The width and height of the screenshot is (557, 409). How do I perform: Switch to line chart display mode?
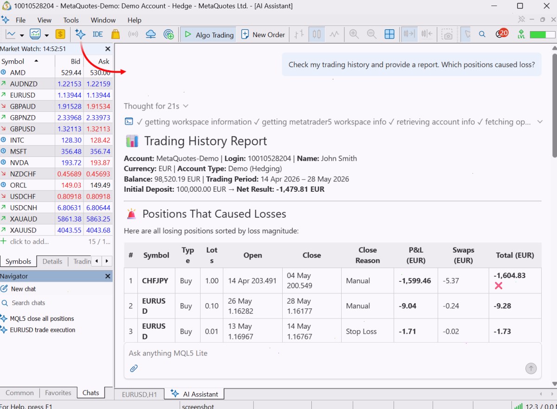334,34
